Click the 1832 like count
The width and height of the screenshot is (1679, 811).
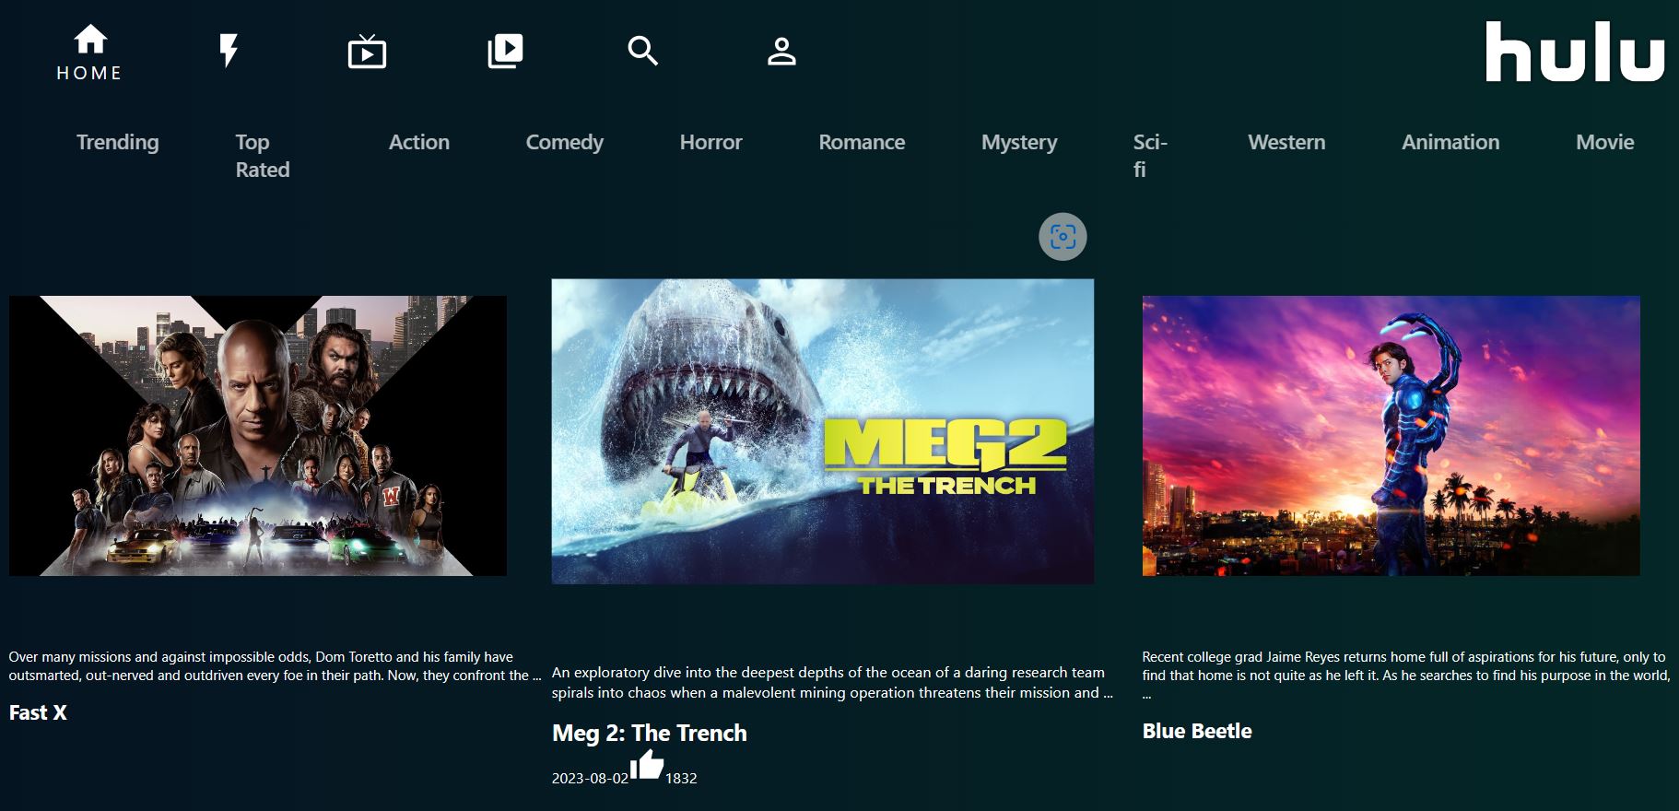click(x=681, y=779)
